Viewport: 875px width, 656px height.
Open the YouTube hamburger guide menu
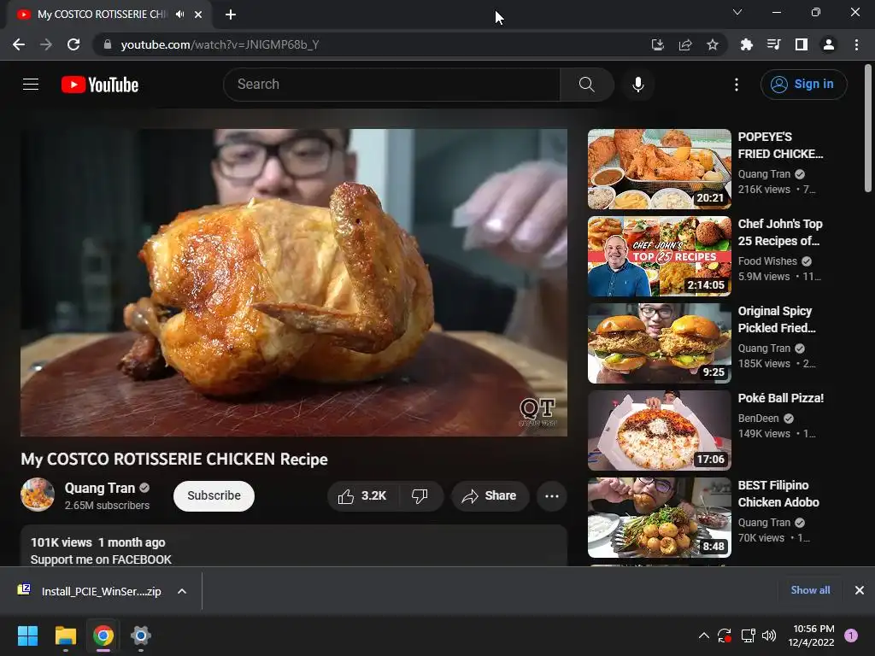coord(31,85)
